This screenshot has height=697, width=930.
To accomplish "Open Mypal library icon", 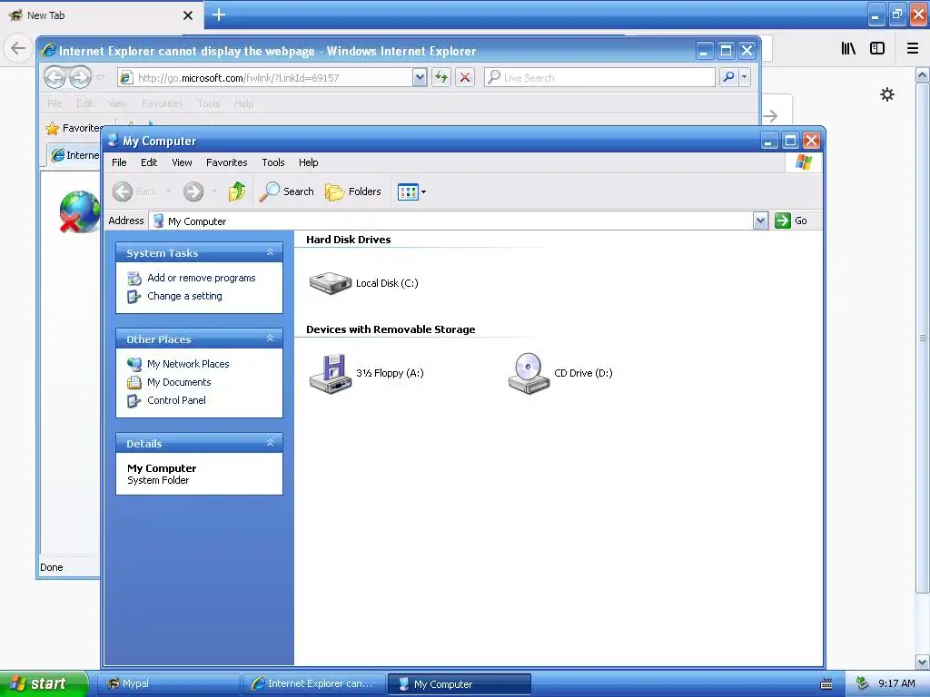I will coord(848,49).
